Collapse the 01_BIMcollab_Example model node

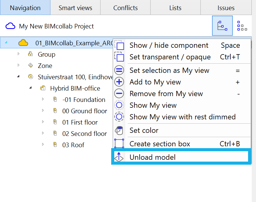(6, 42)
